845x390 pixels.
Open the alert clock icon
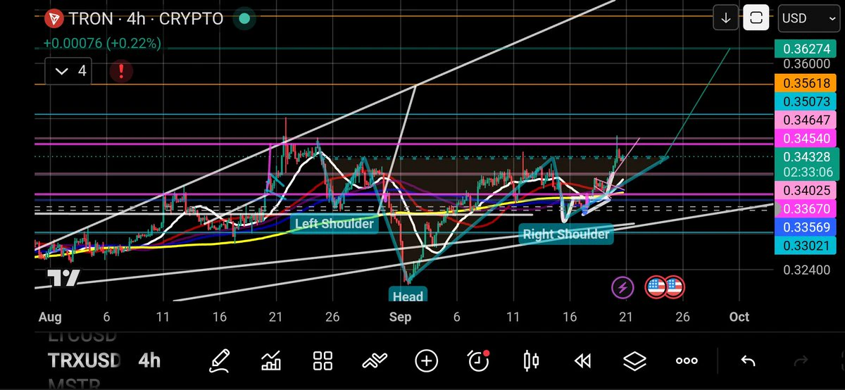click(479, 360)
